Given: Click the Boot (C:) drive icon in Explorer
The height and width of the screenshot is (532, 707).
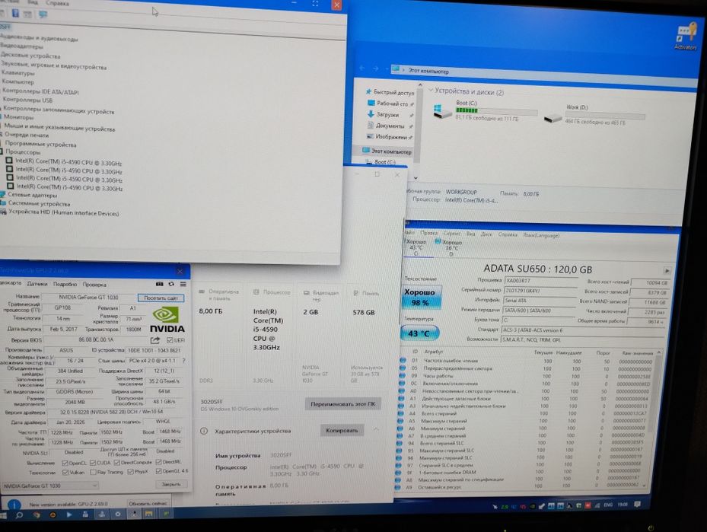Looking at the screenshot, I should pyautogui.click(x=442, y=111).
